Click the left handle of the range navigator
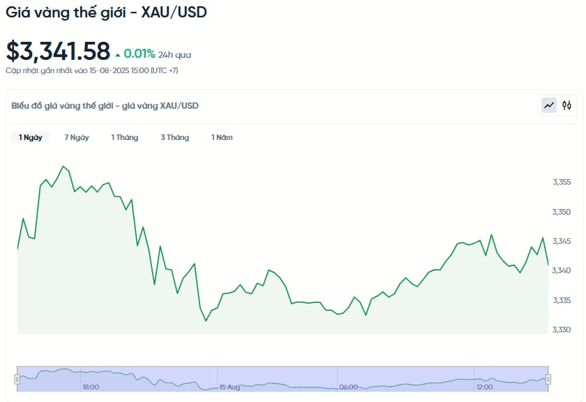The image size is (586, 402). click(x=17, y=379)
